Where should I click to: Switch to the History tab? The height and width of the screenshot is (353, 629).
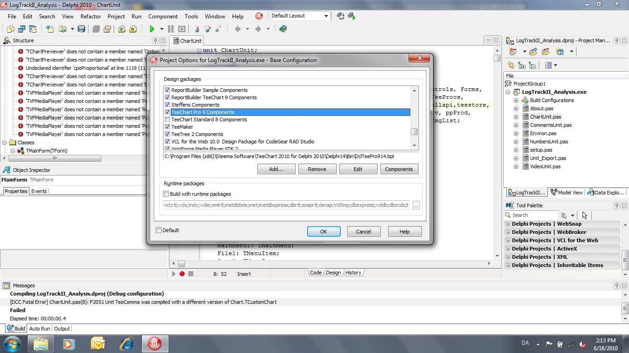click(353, 273)
